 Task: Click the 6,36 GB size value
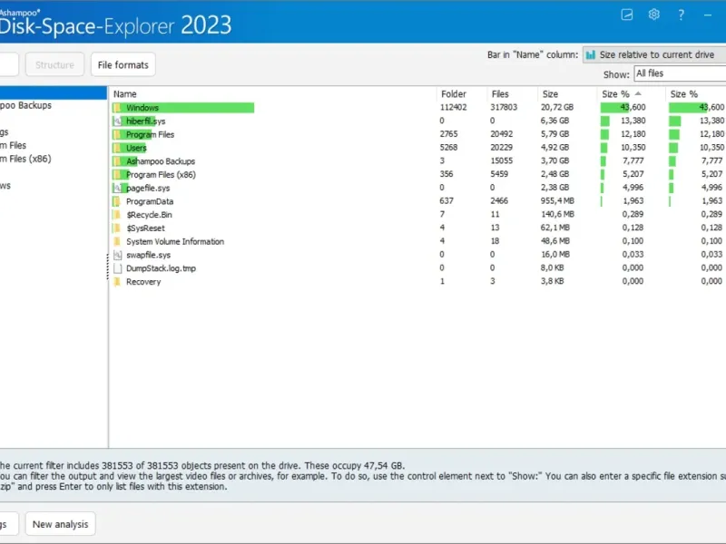click(x=554, y=121)
